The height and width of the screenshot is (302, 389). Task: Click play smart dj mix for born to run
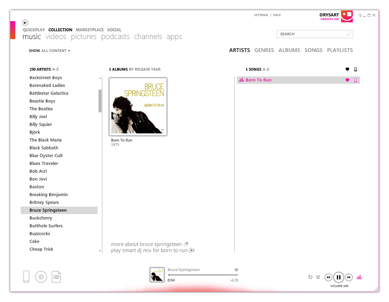click(x=149, y=250)
